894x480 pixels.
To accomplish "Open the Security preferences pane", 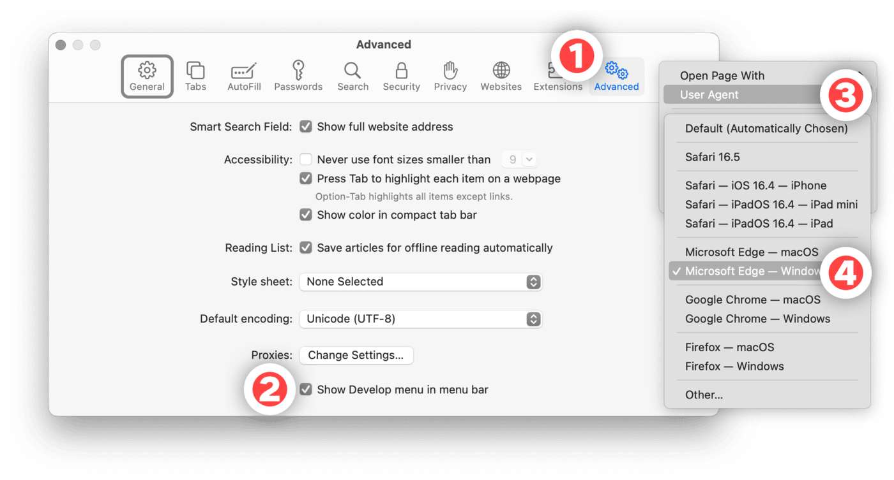I will coord(401,76).
